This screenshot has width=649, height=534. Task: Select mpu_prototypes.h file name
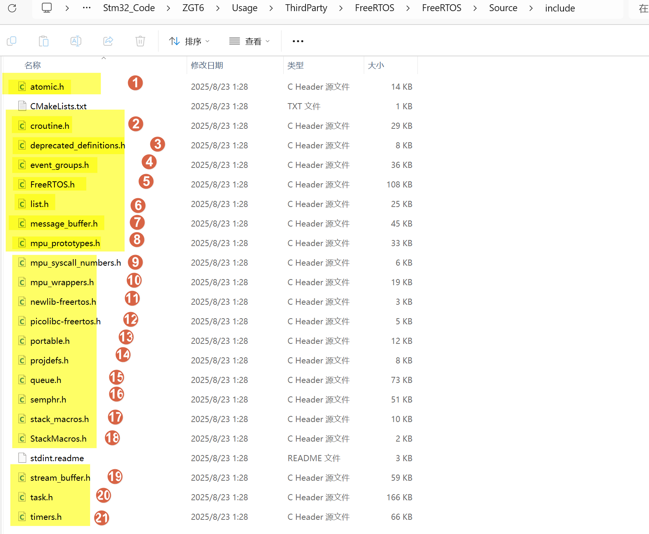65,243
